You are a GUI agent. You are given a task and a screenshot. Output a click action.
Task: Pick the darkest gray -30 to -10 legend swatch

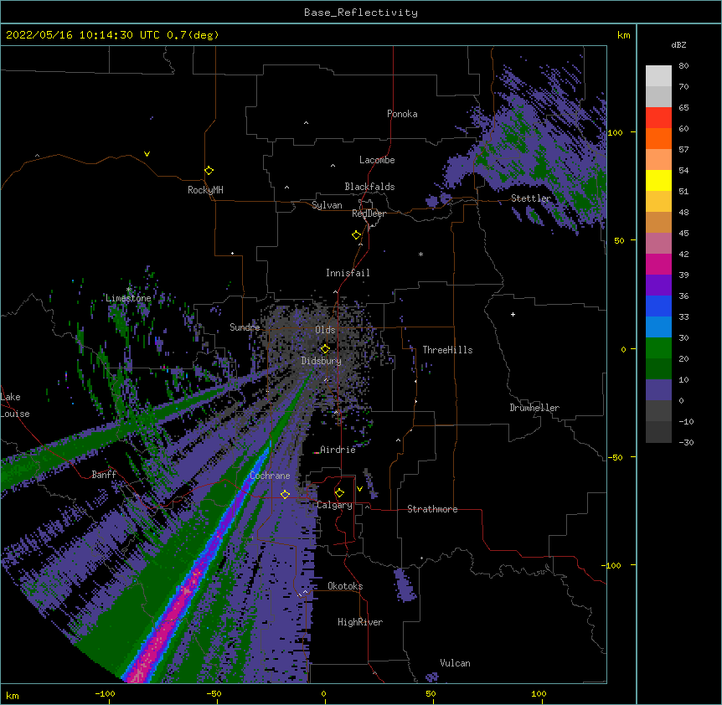point(658,432)
